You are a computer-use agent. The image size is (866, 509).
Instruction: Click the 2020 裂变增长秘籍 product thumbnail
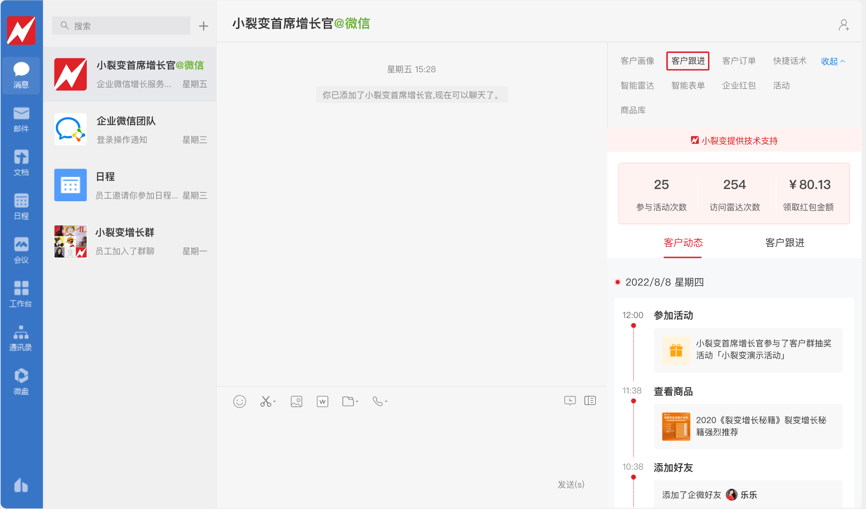point(676,427)
